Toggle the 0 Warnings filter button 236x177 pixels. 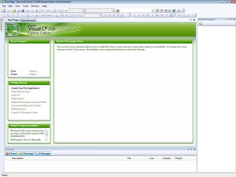coord(26,153)
